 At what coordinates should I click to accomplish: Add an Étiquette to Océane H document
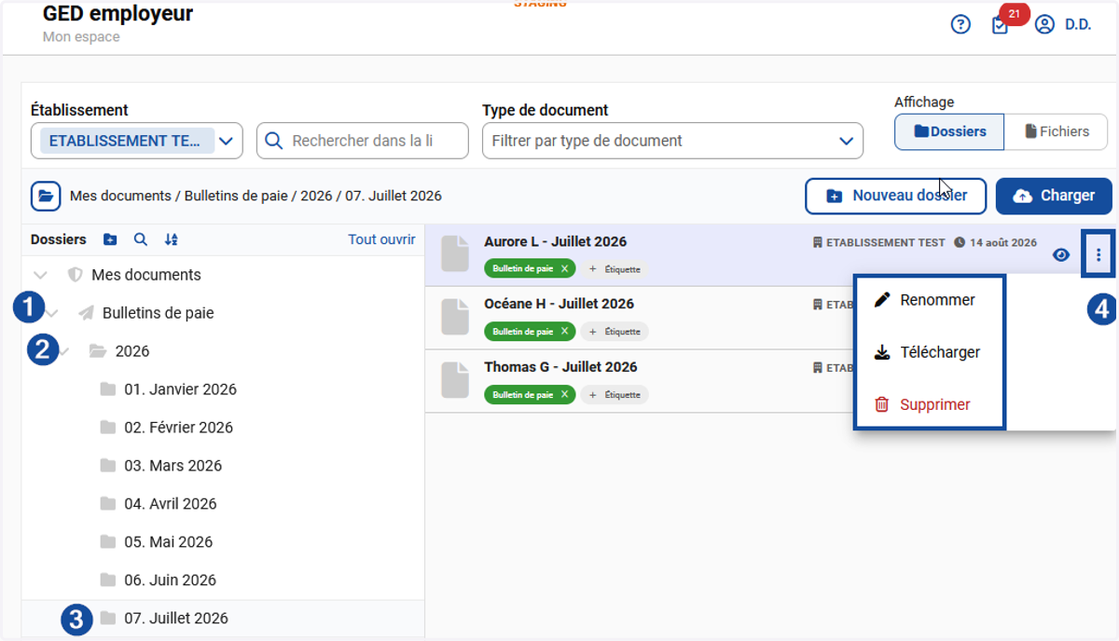[x=615, y=332]
